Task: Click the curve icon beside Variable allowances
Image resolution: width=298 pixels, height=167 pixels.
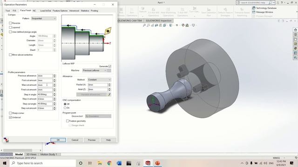Action: click(109, 95)
